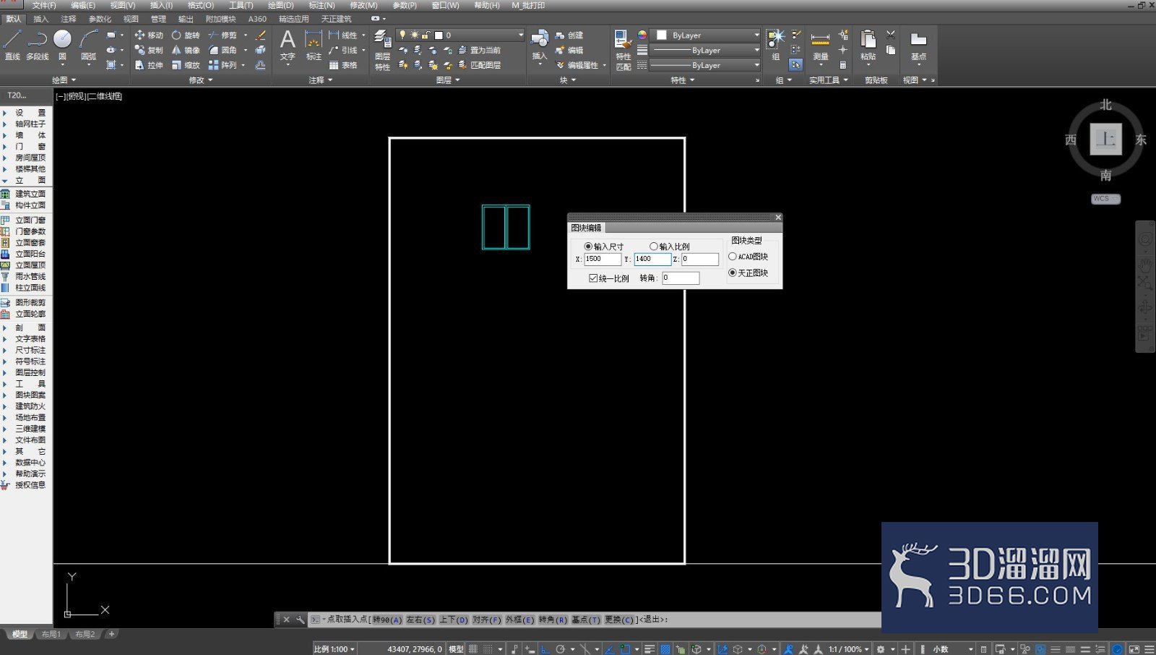Toggle ortho mode in status bar
The image size is (1156, 655).
click(545, 649)
